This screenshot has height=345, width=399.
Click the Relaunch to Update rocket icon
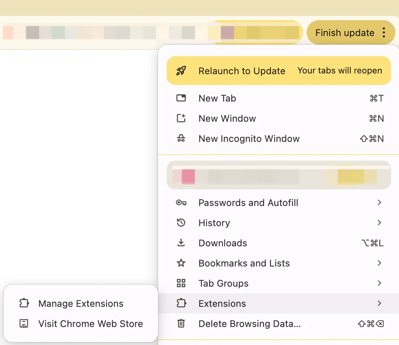point(181,71)
